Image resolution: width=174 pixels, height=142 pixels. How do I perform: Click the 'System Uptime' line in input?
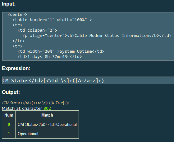[61, 51]
